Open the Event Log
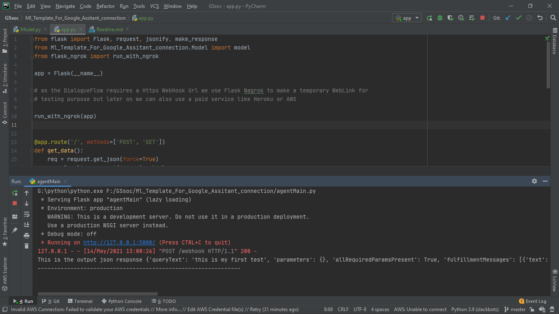This screenshot has height=314, width=559. tap(532, 301)
